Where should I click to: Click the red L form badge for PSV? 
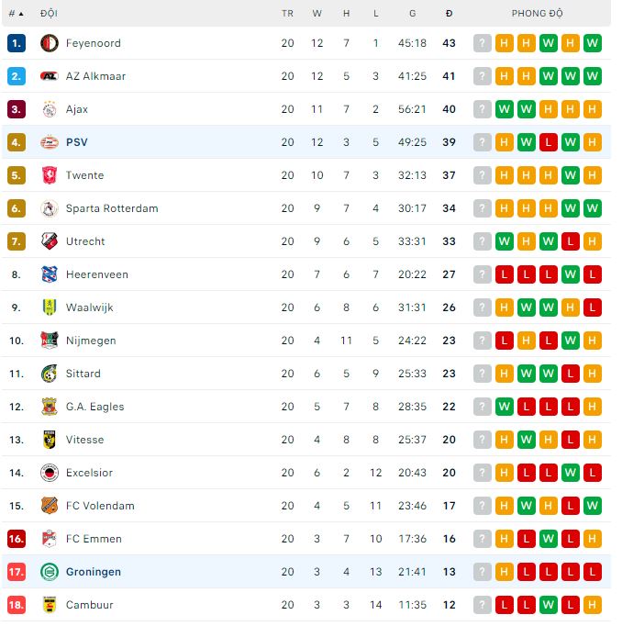[x=549, y=142]
